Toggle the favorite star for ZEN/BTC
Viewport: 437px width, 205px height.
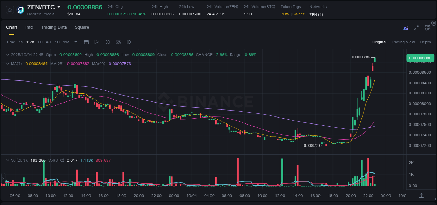click(9, 10)
